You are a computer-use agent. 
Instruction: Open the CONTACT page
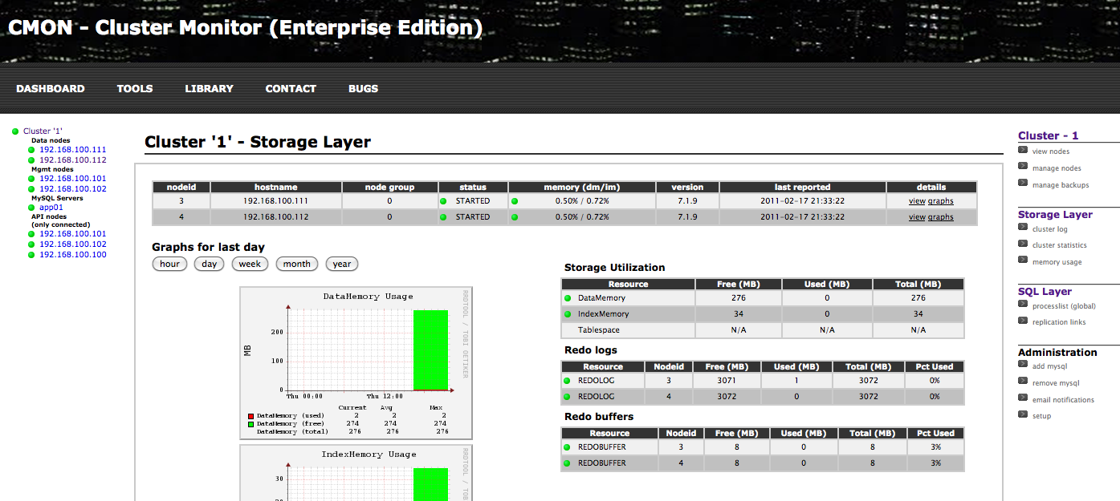[x=291, y=89]
